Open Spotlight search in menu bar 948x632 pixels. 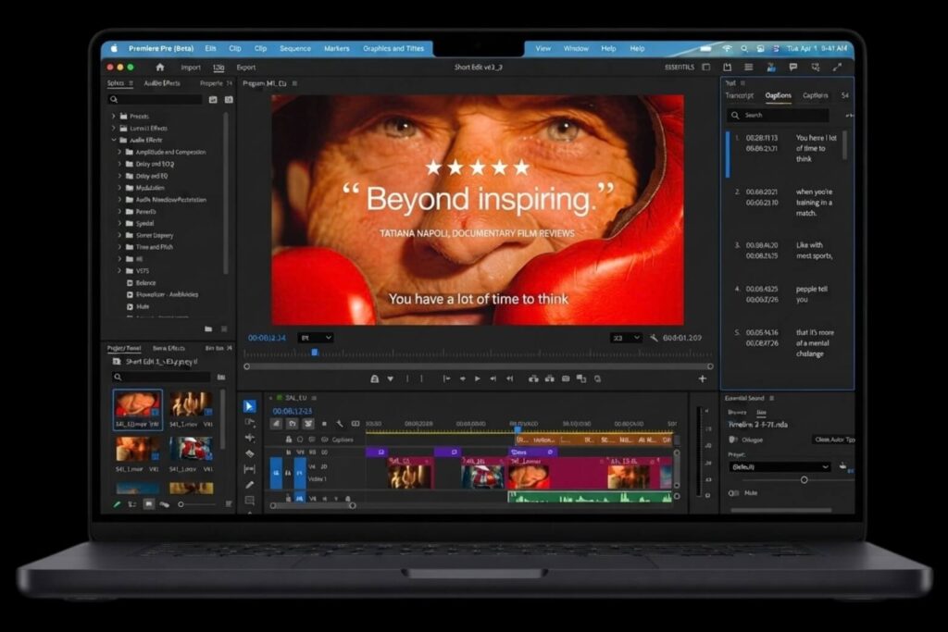[744, 48]
